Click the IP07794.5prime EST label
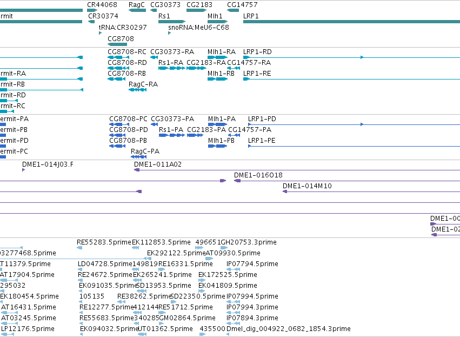The height and width of the screenshot is (337, 460). 252,264
